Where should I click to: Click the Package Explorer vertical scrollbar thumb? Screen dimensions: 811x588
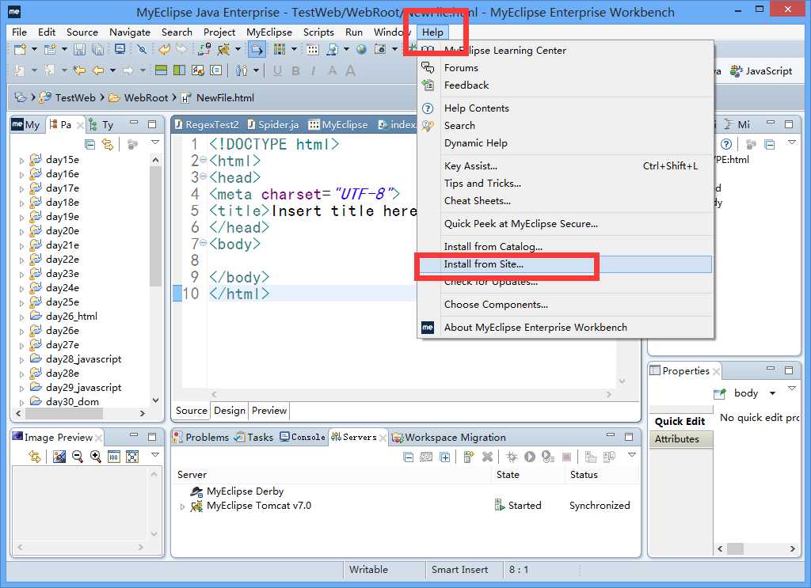[155, 226]
